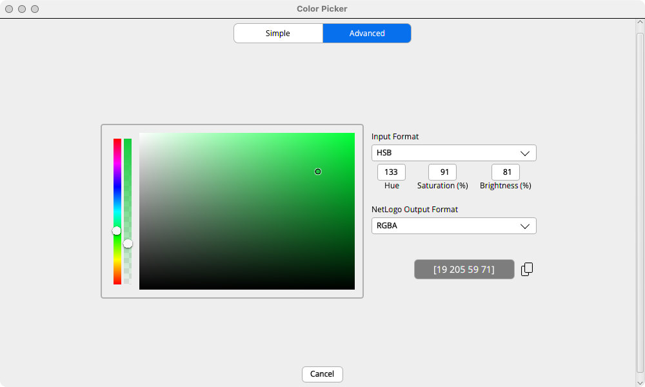645x387 pixels.
Task: Click the alpha transparency slider handle
Action: coord(128,244)
